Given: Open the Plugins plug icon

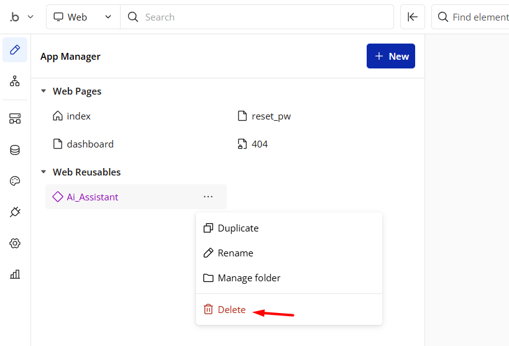Looking at the screenshot, I should (15, 212).
